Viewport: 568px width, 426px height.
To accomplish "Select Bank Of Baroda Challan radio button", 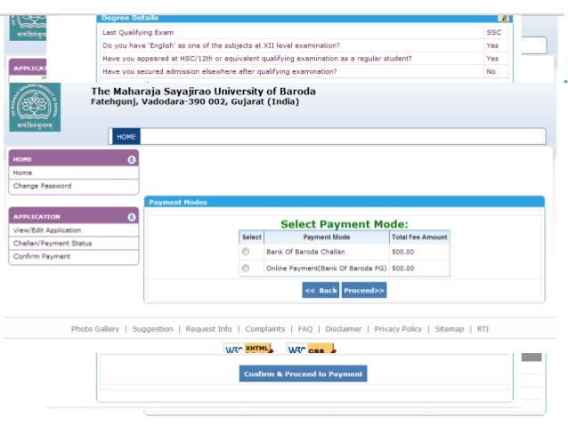I will tap(246, 252).
